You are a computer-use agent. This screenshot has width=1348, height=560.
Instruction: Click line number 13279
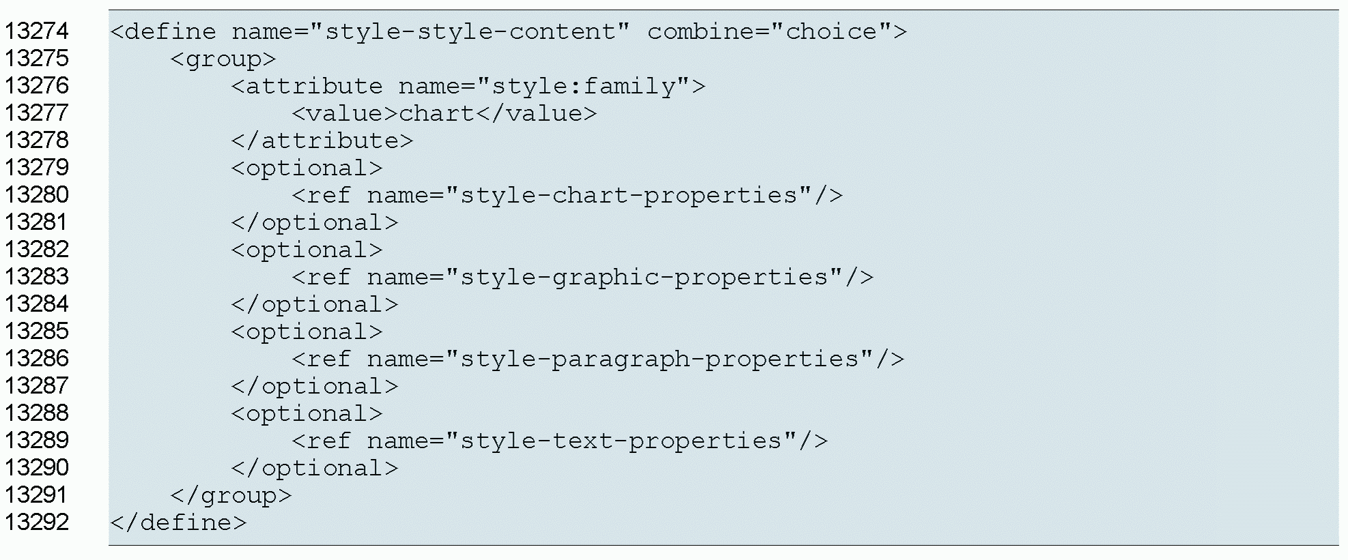[x=37, y=168]
